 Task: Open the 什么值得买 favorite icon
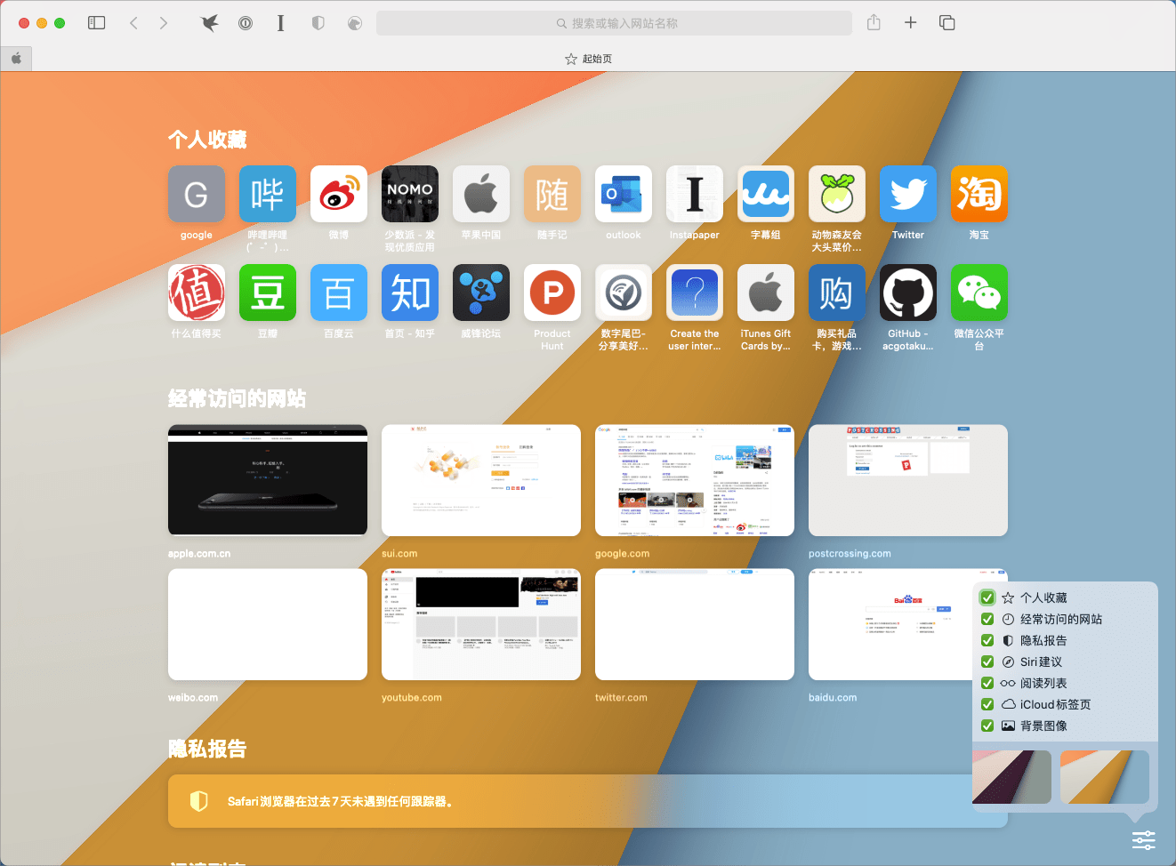point(197,293)
